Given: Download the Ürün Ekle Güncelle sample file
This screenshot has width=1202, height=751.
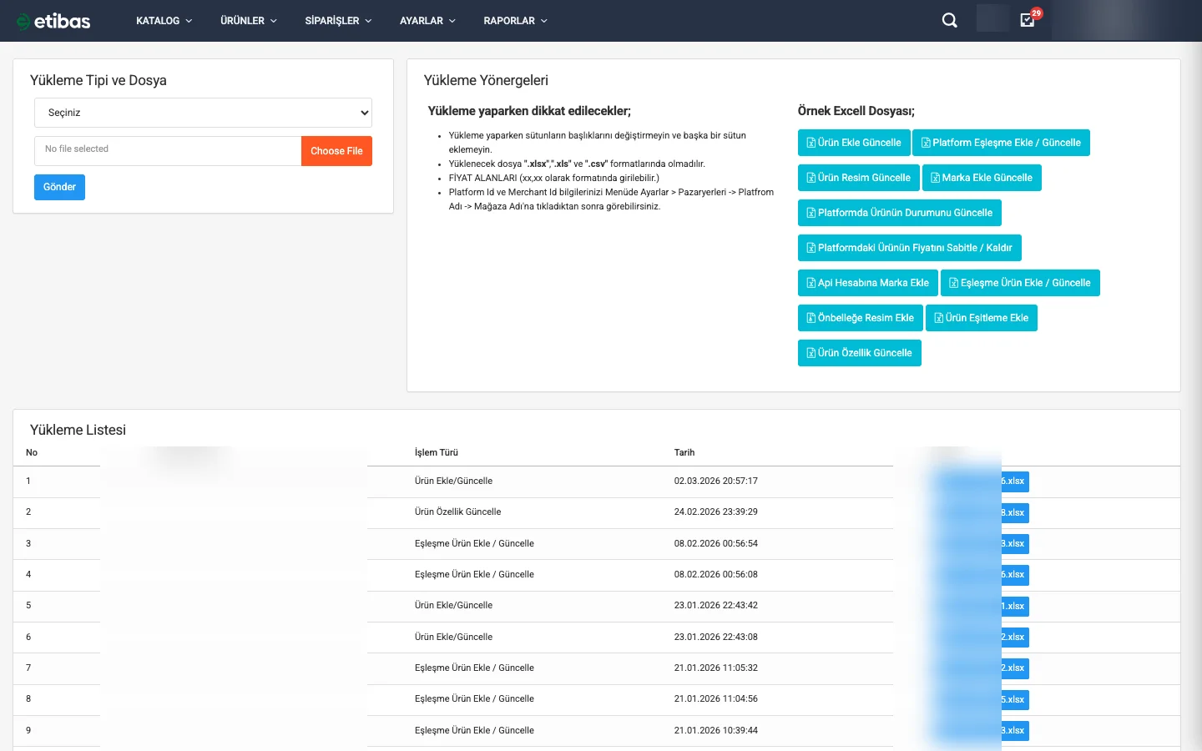Looking at the screenshot, I should point(853,143).
